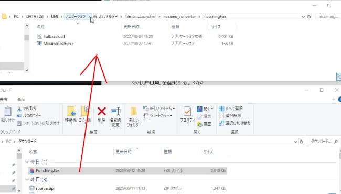Click the 新しいフォルダー breadcrumb
The height and width of the screenshot is (194, 341).
[x=105, y=16]
